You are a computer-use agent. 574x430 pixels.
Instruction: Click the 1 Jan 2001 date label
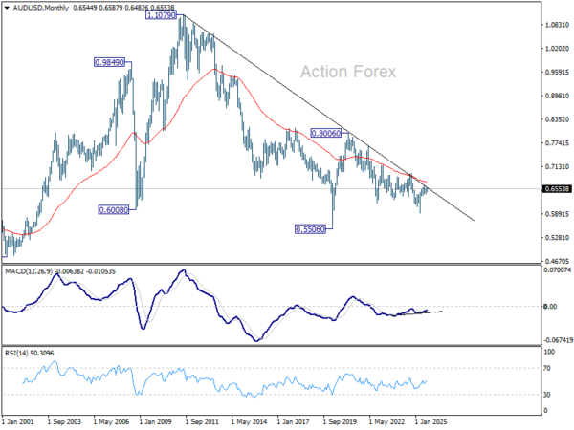point(17,422)
